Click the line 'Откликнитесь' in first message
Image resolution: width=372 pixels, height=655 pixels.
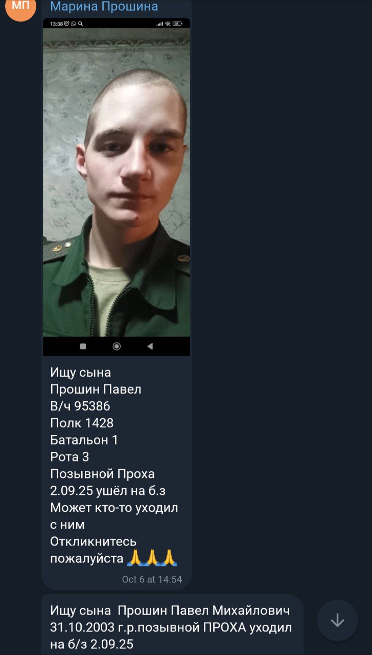pos(94,541)
